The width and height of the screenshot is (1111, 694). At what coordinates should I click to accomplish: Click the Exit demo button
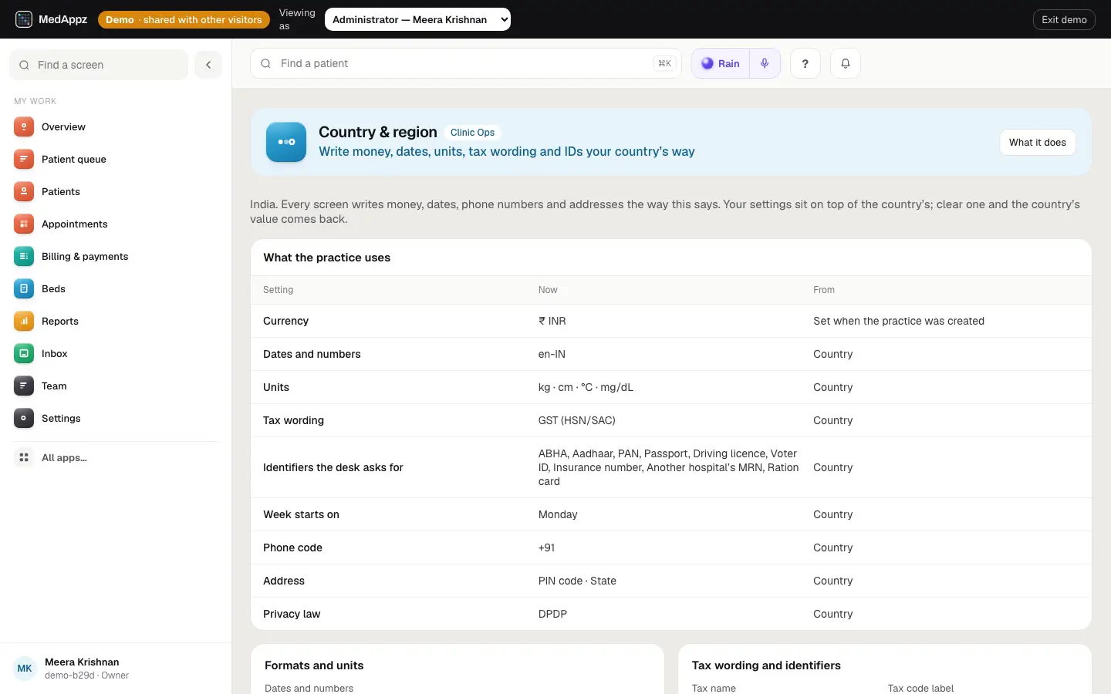[1064, 19]
